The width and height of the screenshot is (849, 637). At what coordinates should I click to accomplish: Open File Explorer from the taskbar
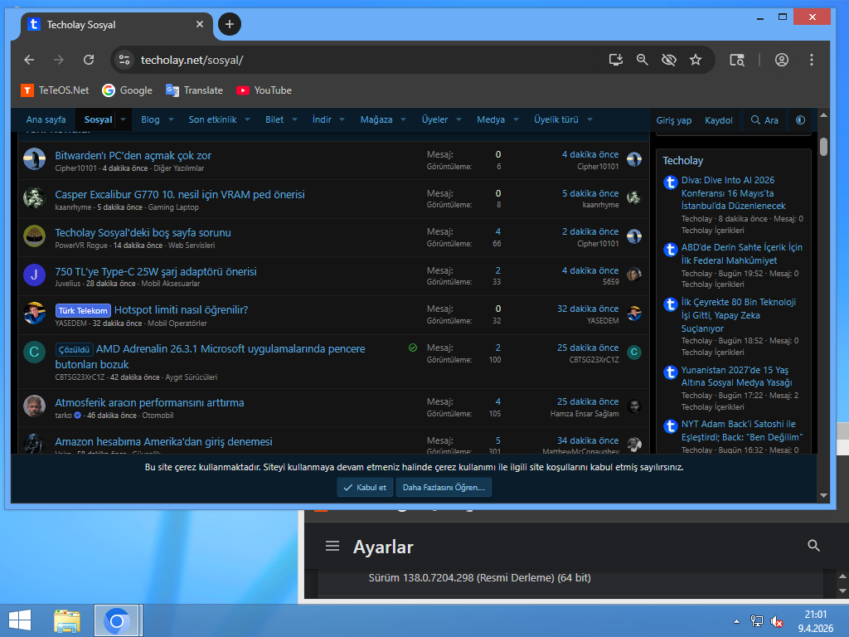(66, 620)
